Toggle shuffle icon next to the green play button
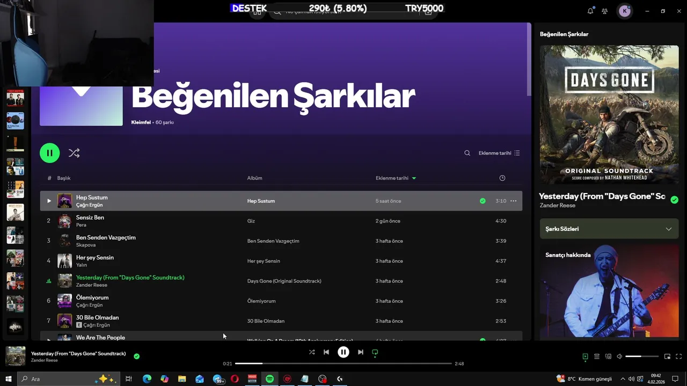 pyautogui.click(x=74, y=153)
